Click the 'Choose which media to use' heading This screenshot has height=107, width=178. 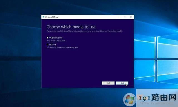[x=71, y=27]
